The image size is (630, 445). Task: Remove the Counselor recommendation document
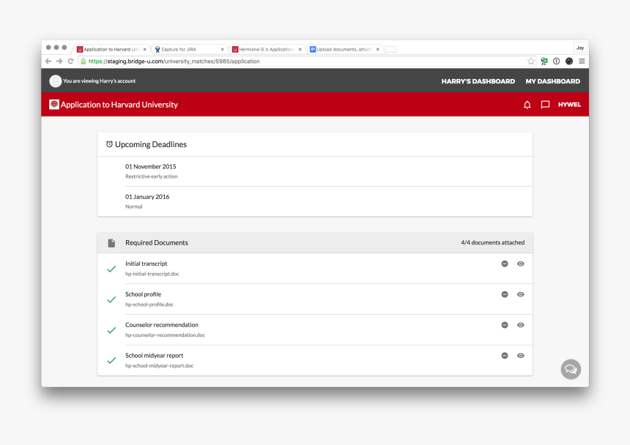click(x=505, y=325)
